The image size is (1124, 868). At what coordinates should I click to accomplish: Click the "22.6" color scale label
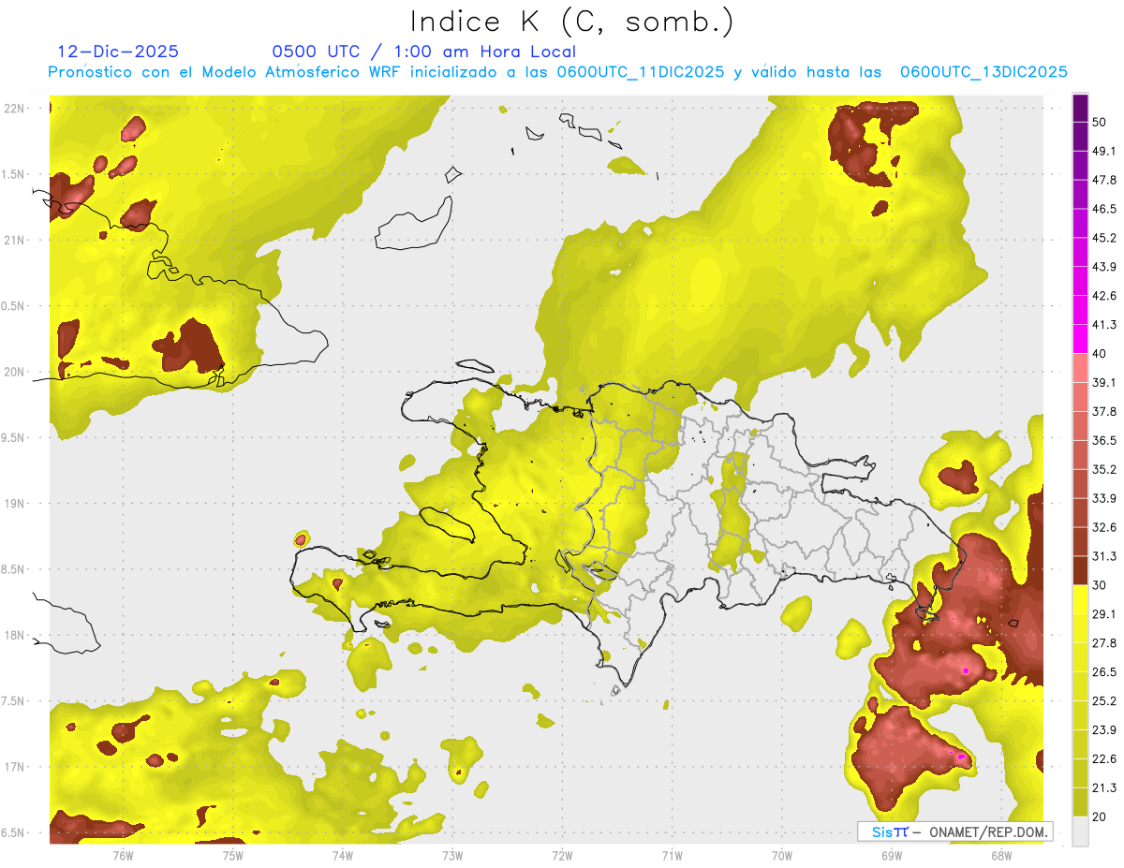[x=1104, y=758]
